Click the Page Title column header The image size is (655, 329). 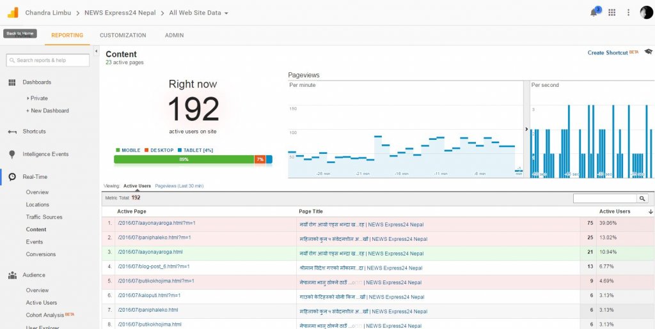(311, 212)
